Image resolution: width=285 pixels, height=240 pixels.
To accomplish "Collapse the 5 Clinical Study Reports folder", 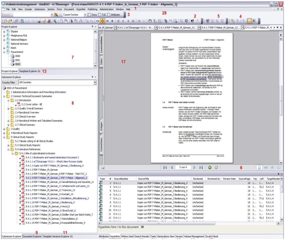I will [x=4, y=137].
